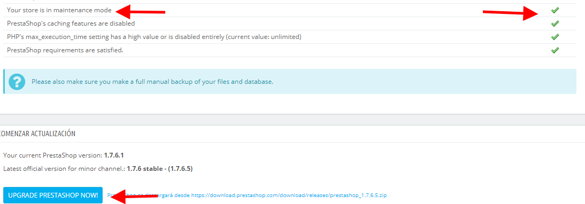585x204 pixels.
Task: Click the Upgrade PrestaShop Now button
Action: click(x=52, y=195)
